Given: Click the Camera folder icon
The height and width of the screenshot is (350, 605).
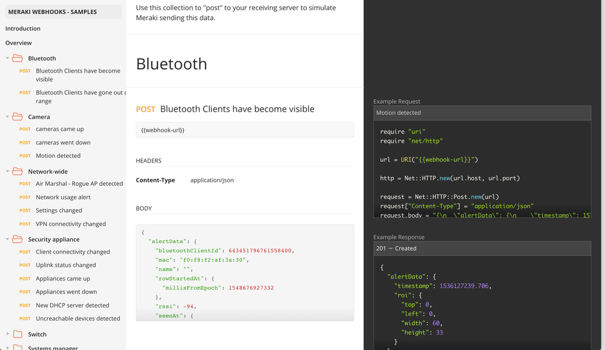Looking at the screenshot, I should (x=18, y=117).
